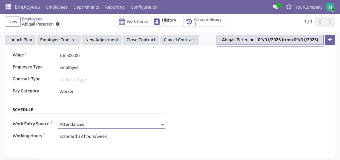Select the Abigail Peterson 09/01/2026 contract tab
This screenshot has height=160, width=340.
[270, 40]
